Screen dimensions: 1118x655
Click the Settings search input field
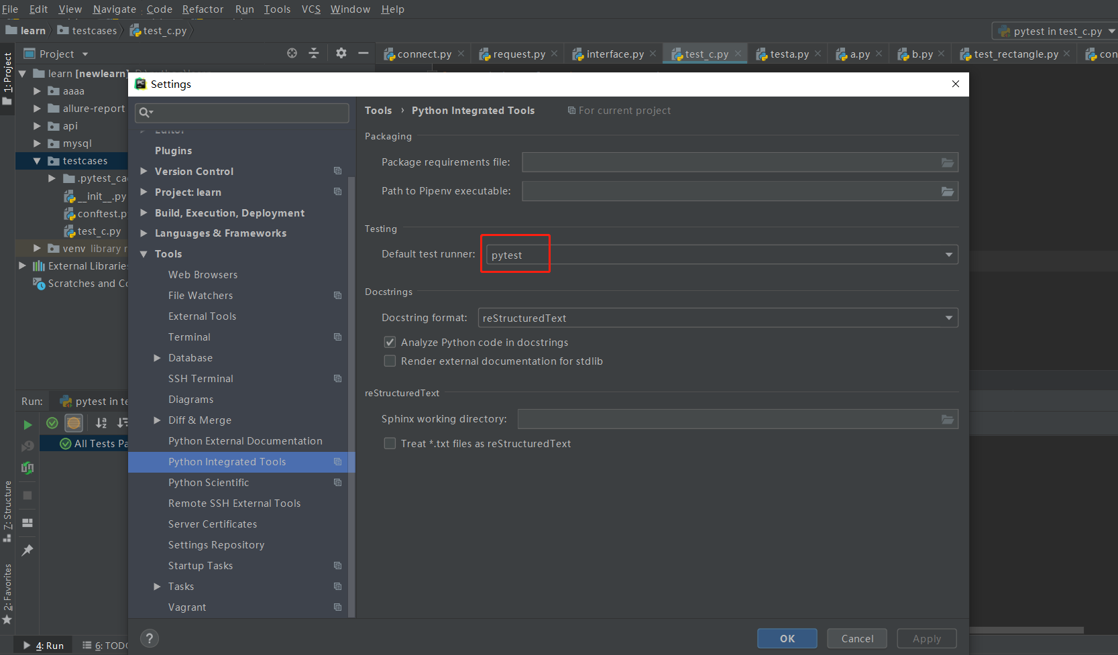pyautogui.click(x=242, y=113)
